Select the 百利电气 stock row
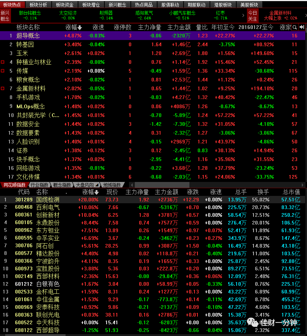This screenshot has height=336, width=307. (x=152, y=207)
